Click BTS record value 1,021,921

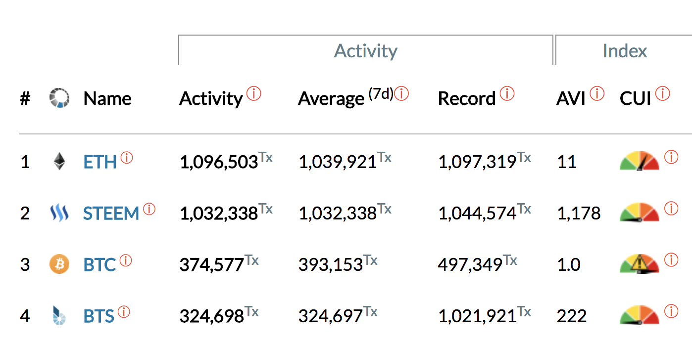(477, 316)
